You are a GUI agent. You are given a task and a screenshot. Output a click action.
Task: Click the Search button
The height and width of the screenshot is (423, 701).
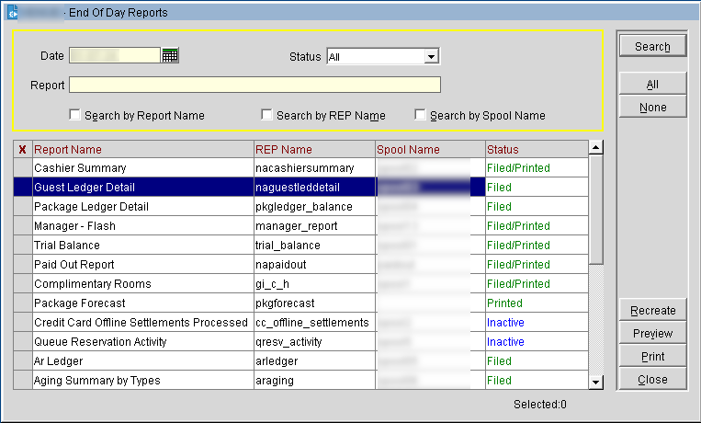pos(652,46)
